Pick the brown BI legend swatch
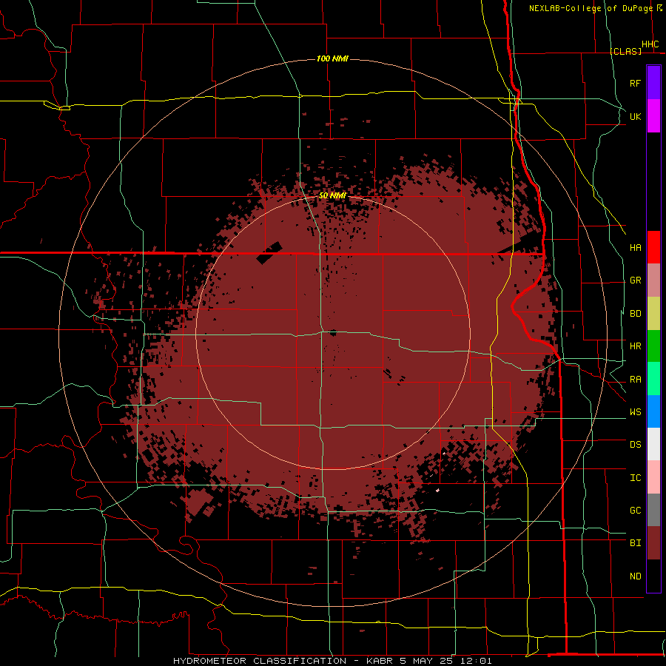666x666 pixels. pyautogui.click(x=653, y=543)
